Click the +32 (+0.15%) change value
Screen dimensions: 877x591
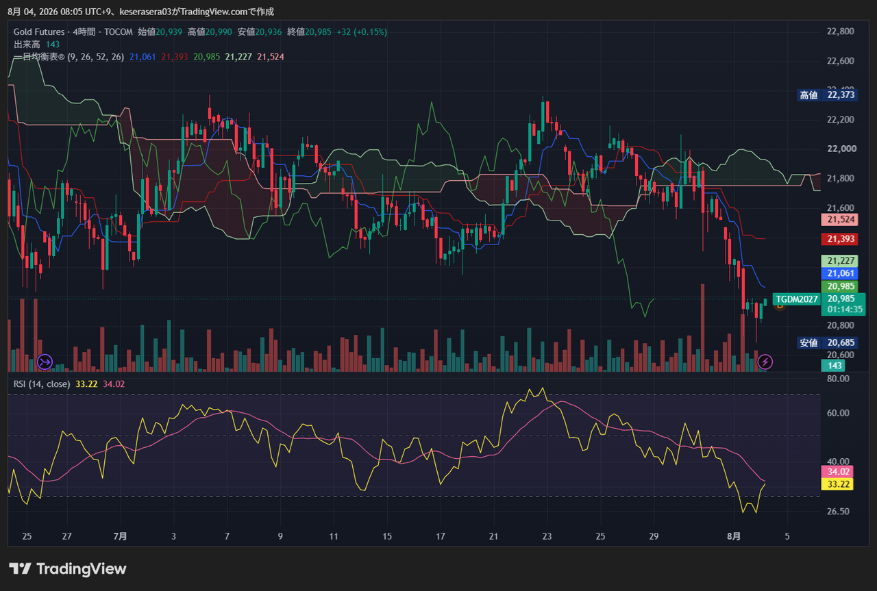(362, 32)
